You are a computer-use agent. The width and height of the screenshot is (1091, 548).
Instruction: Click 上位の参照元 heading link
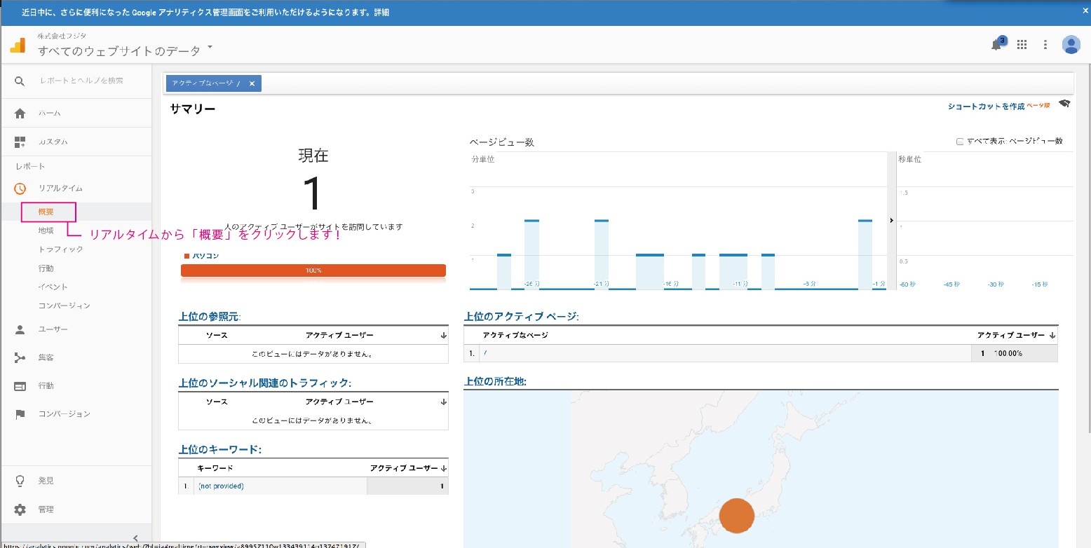click(x=209, y=317)
